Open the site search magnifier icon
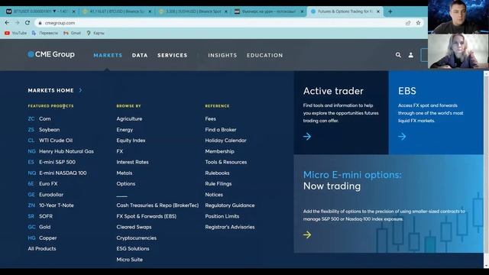 pyautogui.click(x=398, y=55)
